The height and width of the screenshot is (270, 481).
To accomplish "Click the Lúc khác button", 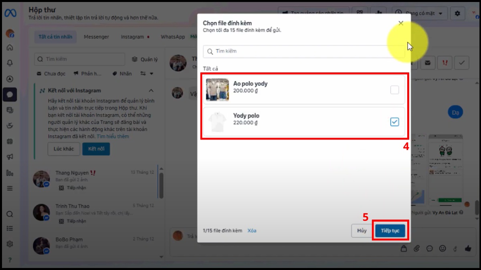I will 64,149.
